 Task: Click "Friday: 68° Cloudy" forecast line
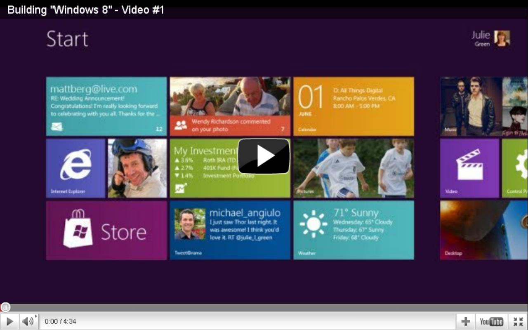356,238
